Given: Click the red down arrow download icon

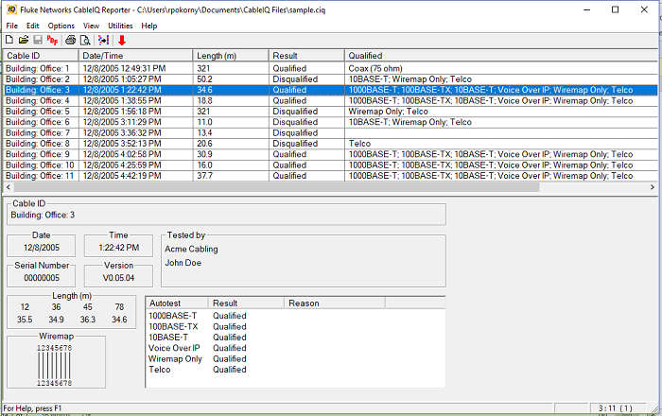Looking at the screenshot, I should [x=122, y=40].
